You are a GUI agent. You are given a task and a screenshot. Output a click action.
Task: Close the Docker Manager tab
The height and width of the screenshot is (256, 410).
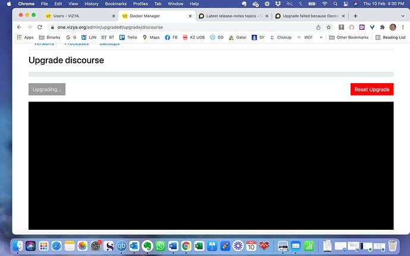190,16
